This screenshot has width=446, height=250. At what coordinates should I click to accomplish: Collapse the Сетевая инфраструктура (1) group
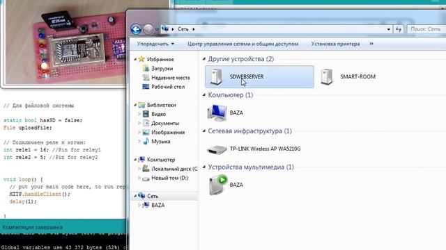(x=204, y=131)
